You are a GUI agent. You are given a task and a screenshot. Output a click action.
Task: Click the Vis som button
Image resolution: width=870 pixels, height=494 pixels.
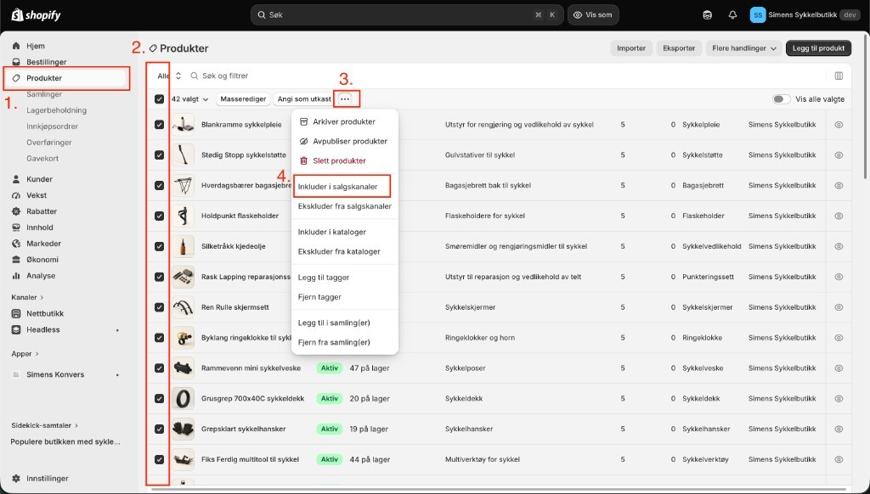click(x=593, y=15)
